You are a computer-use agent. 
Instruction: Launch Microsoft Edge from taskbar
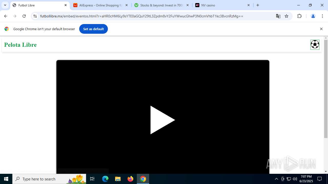pyautogui.click(x=105, y=179)
